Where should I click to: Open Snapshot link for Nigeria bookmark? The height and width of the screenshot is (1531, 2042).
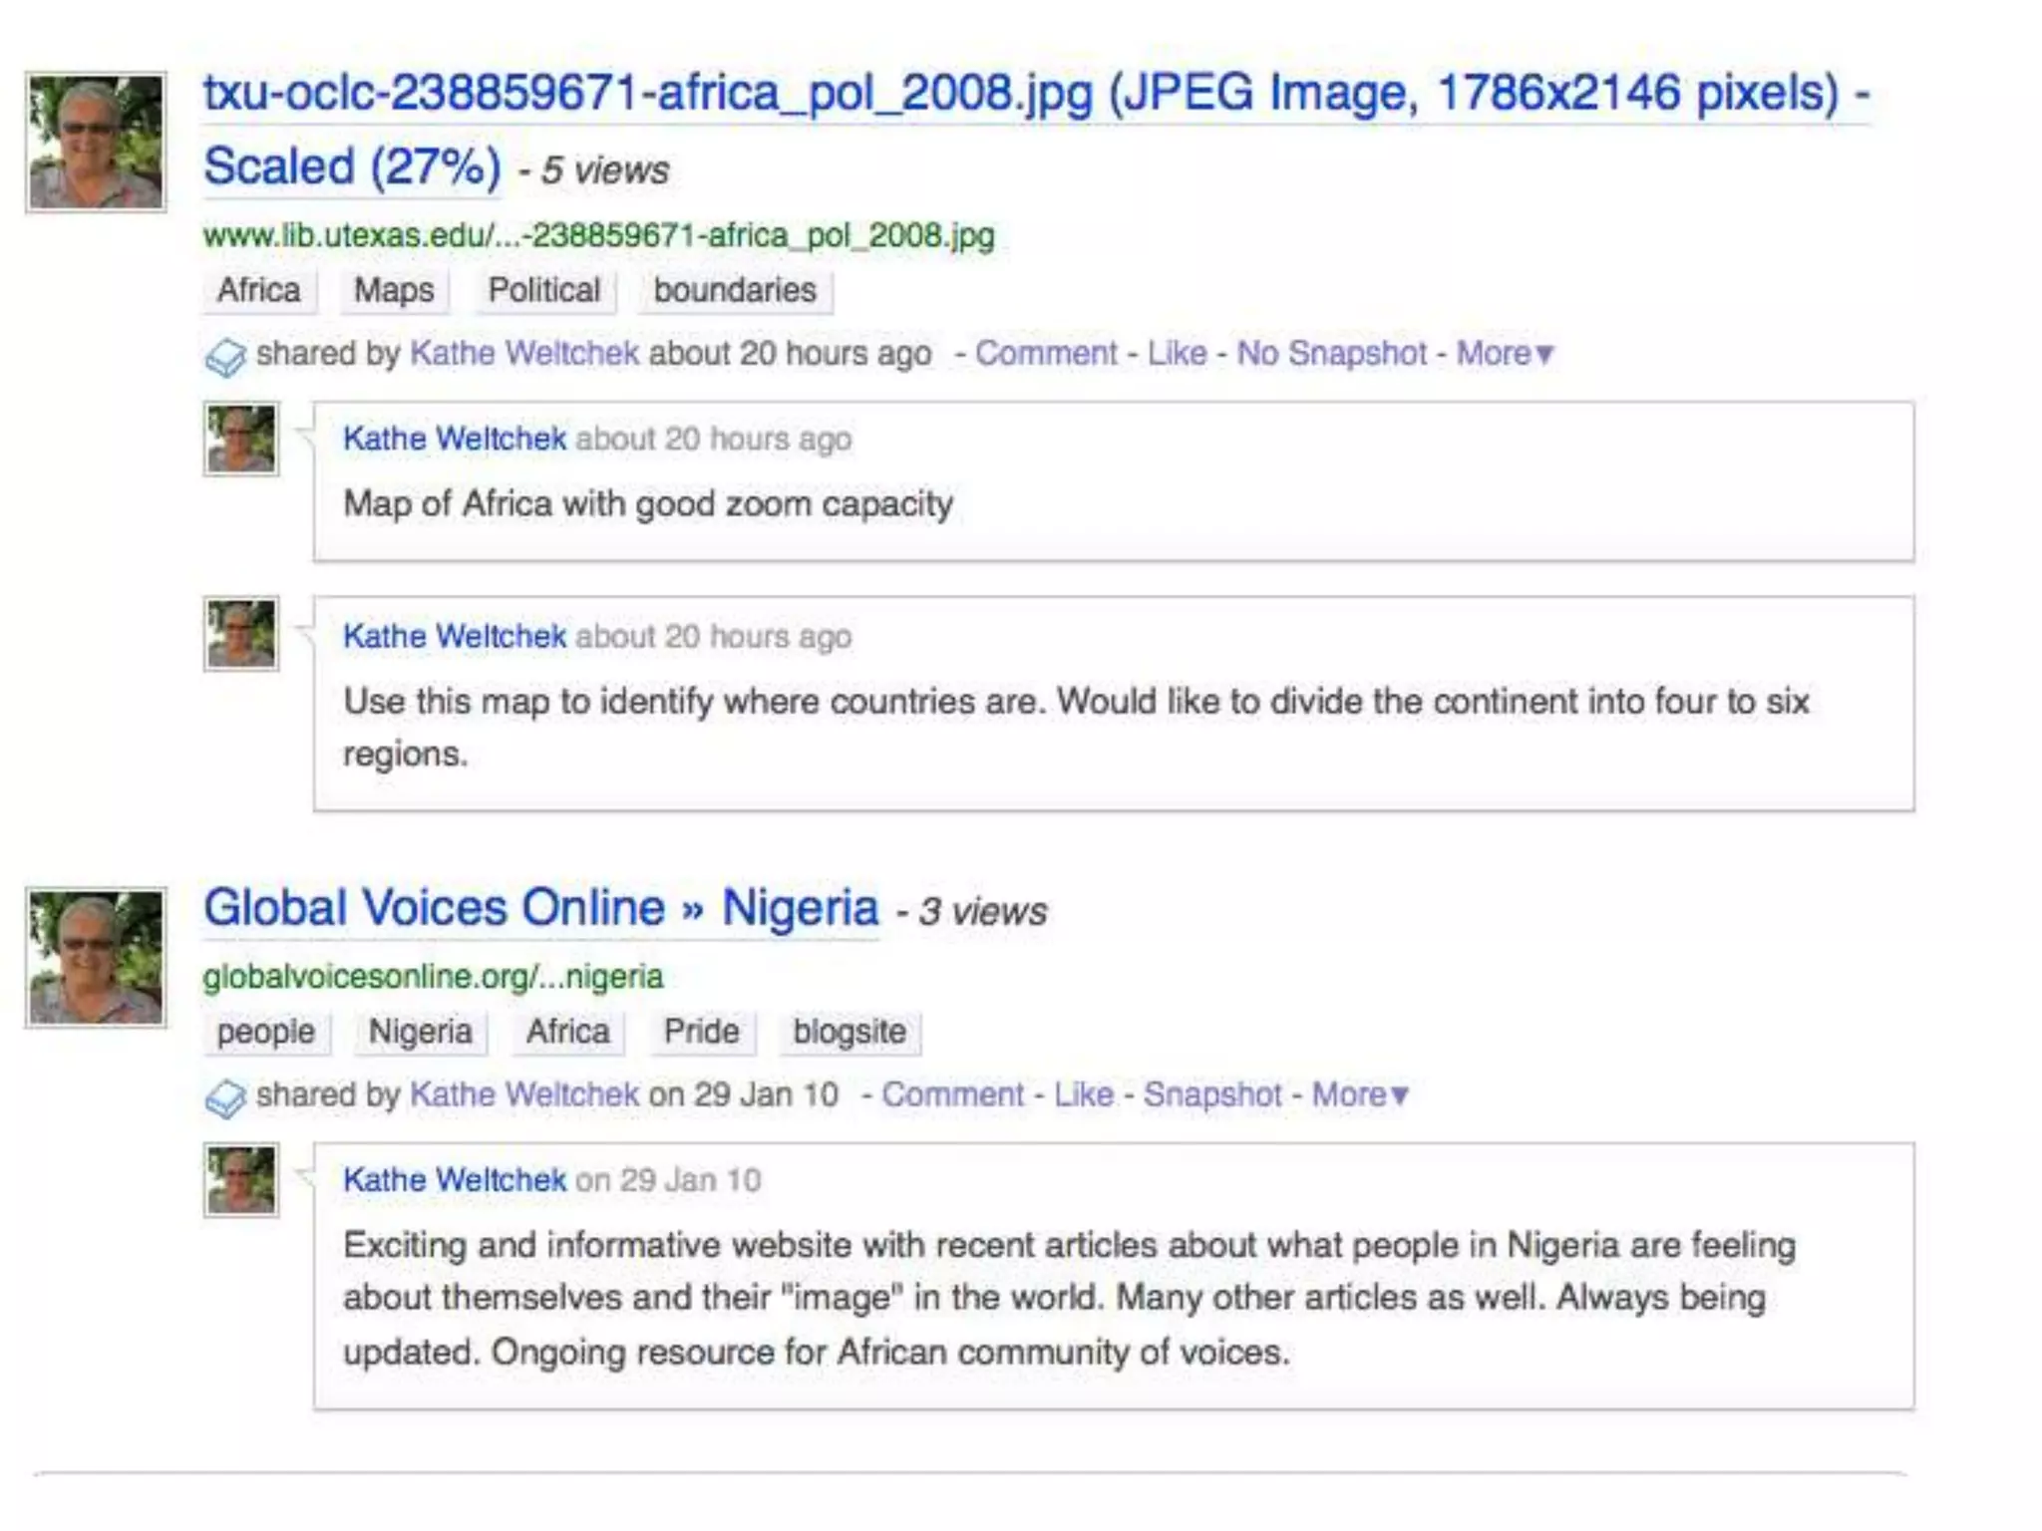[1211, 1094]
